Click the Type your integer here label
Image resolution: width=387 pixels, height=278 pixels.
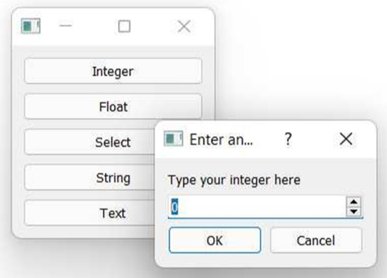click(234, 180)
